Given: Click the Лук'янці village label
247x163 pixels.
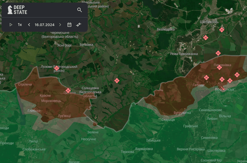Looking at the screenshot, I should [x=64, y=116].
